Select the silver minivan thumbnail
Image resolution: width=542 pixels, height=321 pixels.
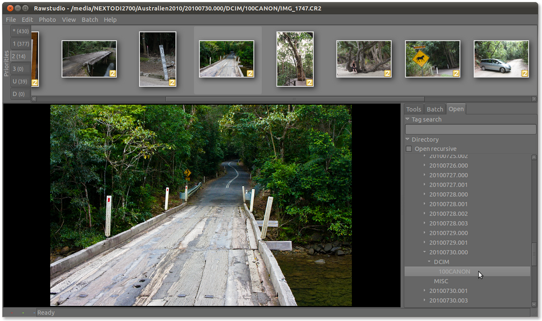click(501, 59)
